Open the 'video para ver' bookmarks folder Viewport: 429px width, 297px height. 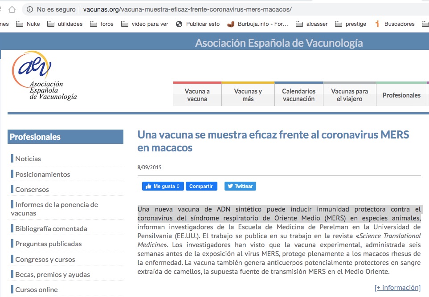[x=145, y=24]
